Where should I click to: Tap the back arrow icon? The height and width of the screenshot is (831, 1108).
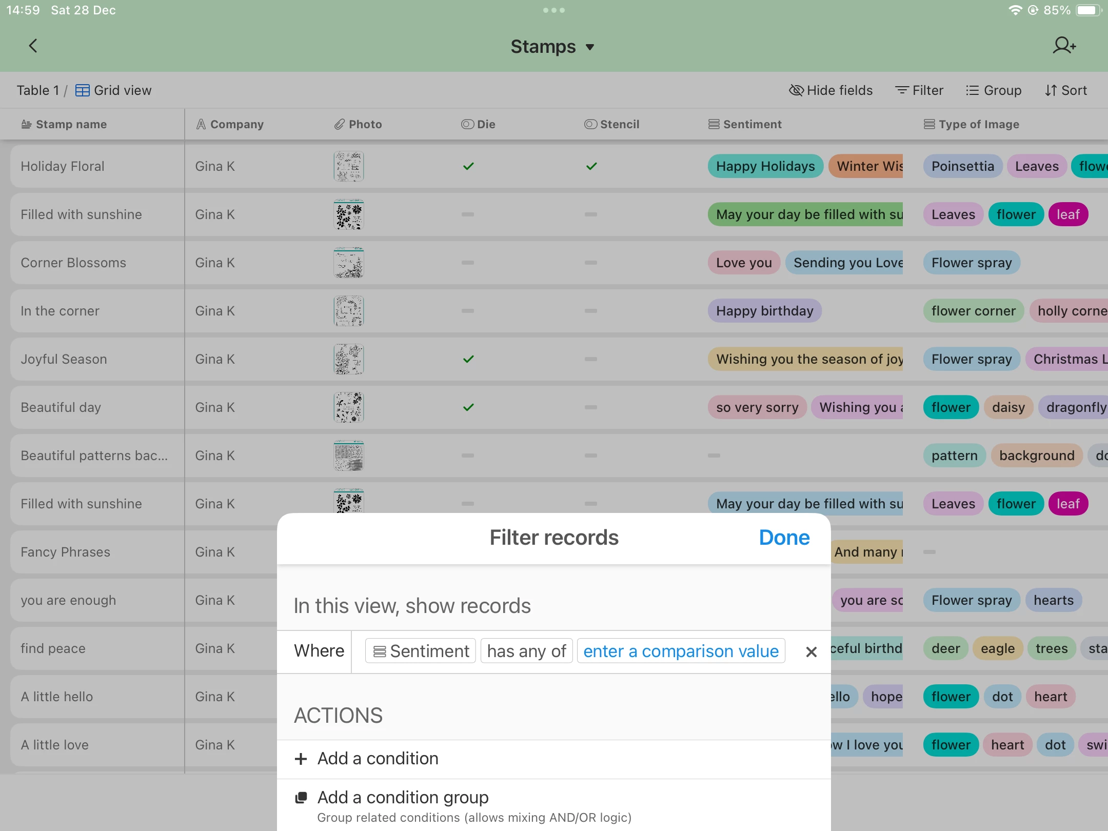[x=33, y=46]
